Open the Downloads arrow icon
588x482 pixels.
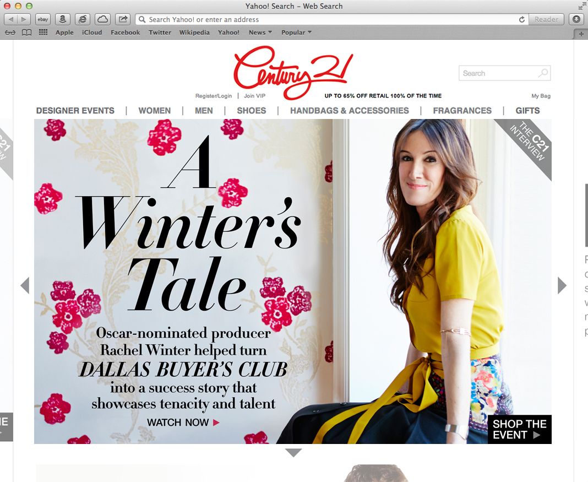click(x=576, y=19)
